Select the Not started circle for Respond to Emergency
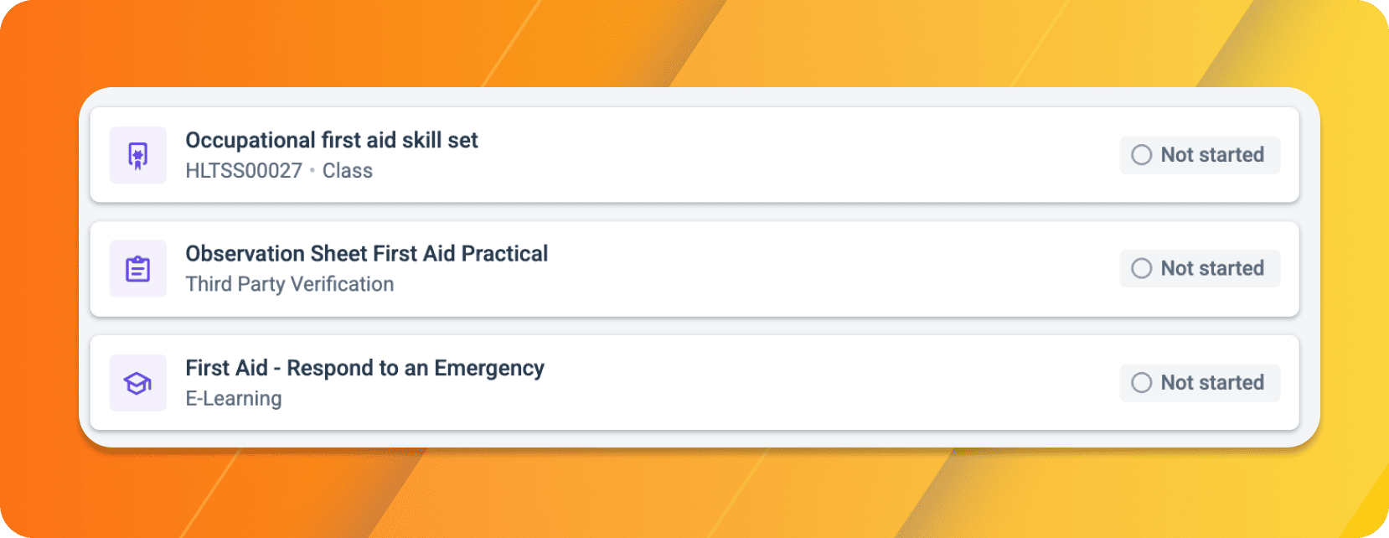This screenshot has height=538, width=1389. pyautogui.click(x=1140, y=382)
